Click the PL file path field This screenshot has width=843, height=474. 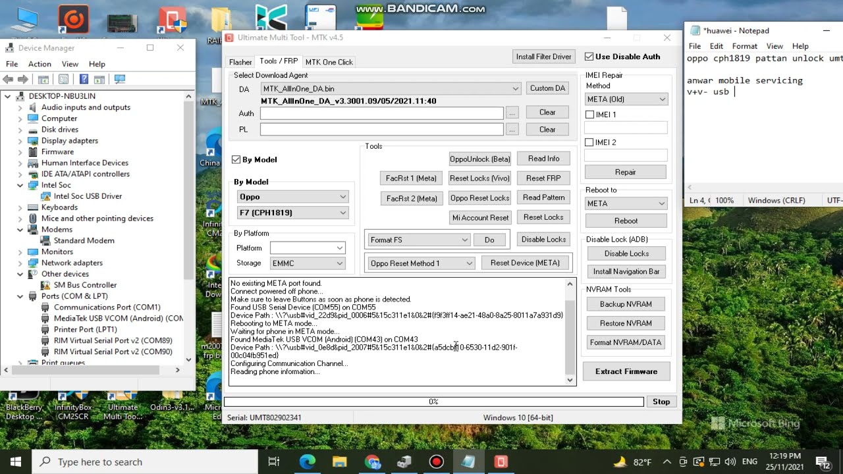[382, 130]
